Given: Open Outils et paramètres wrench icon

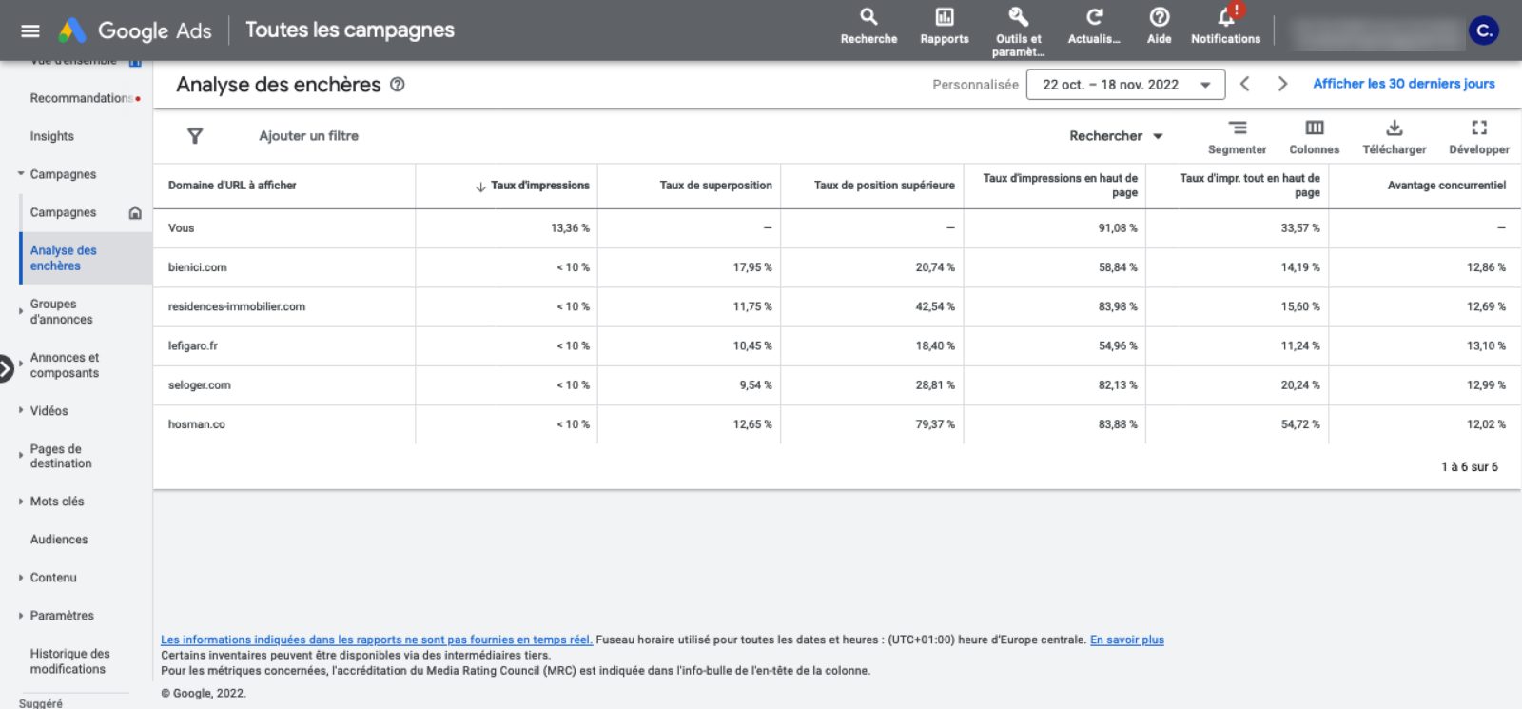Looking at the screenshot, I should point(1018,18).
